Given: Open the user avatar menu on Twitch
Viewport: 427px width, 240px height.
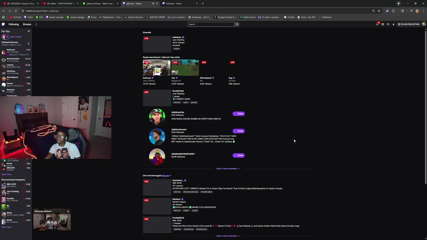Looking at the screenshot, I should [424, 24].
